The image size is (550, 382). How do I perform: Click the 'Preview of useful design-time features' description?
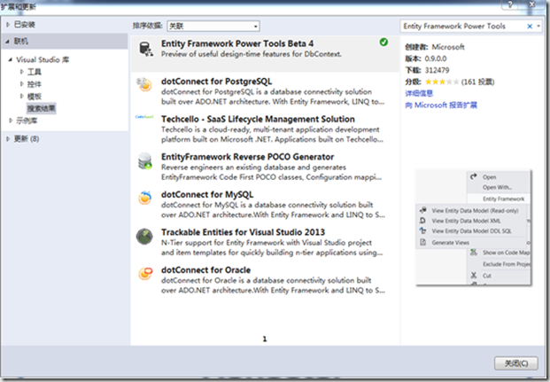click(x=252, y=54)
